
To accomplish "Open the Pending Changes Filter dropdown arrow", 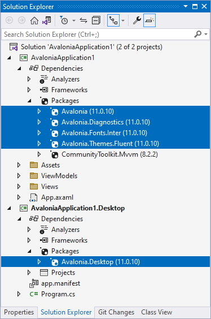I will (74, 20).
